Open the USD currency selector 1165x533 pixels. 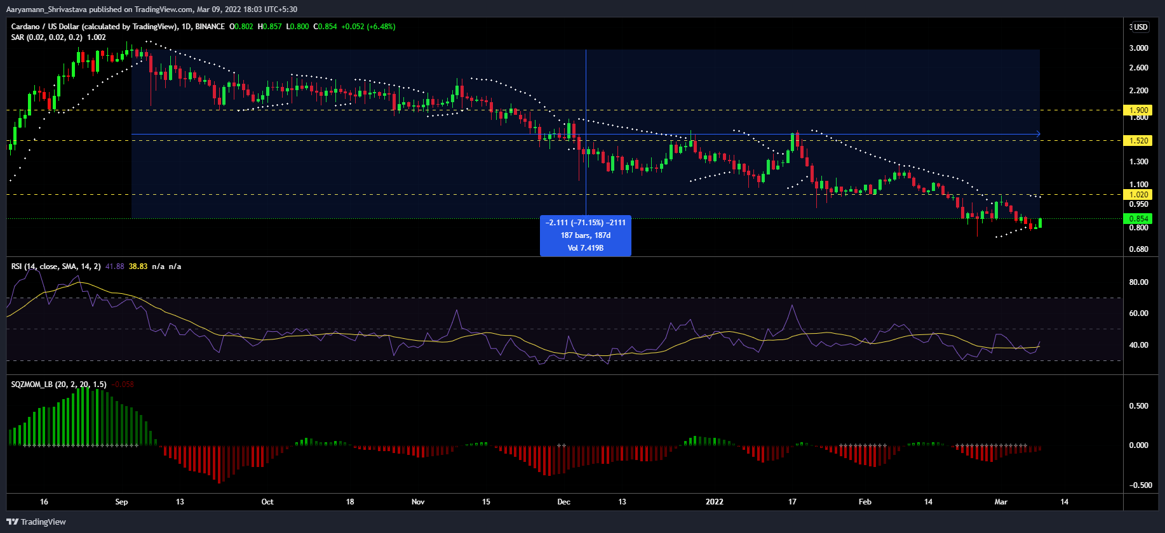pos(1140,27)
